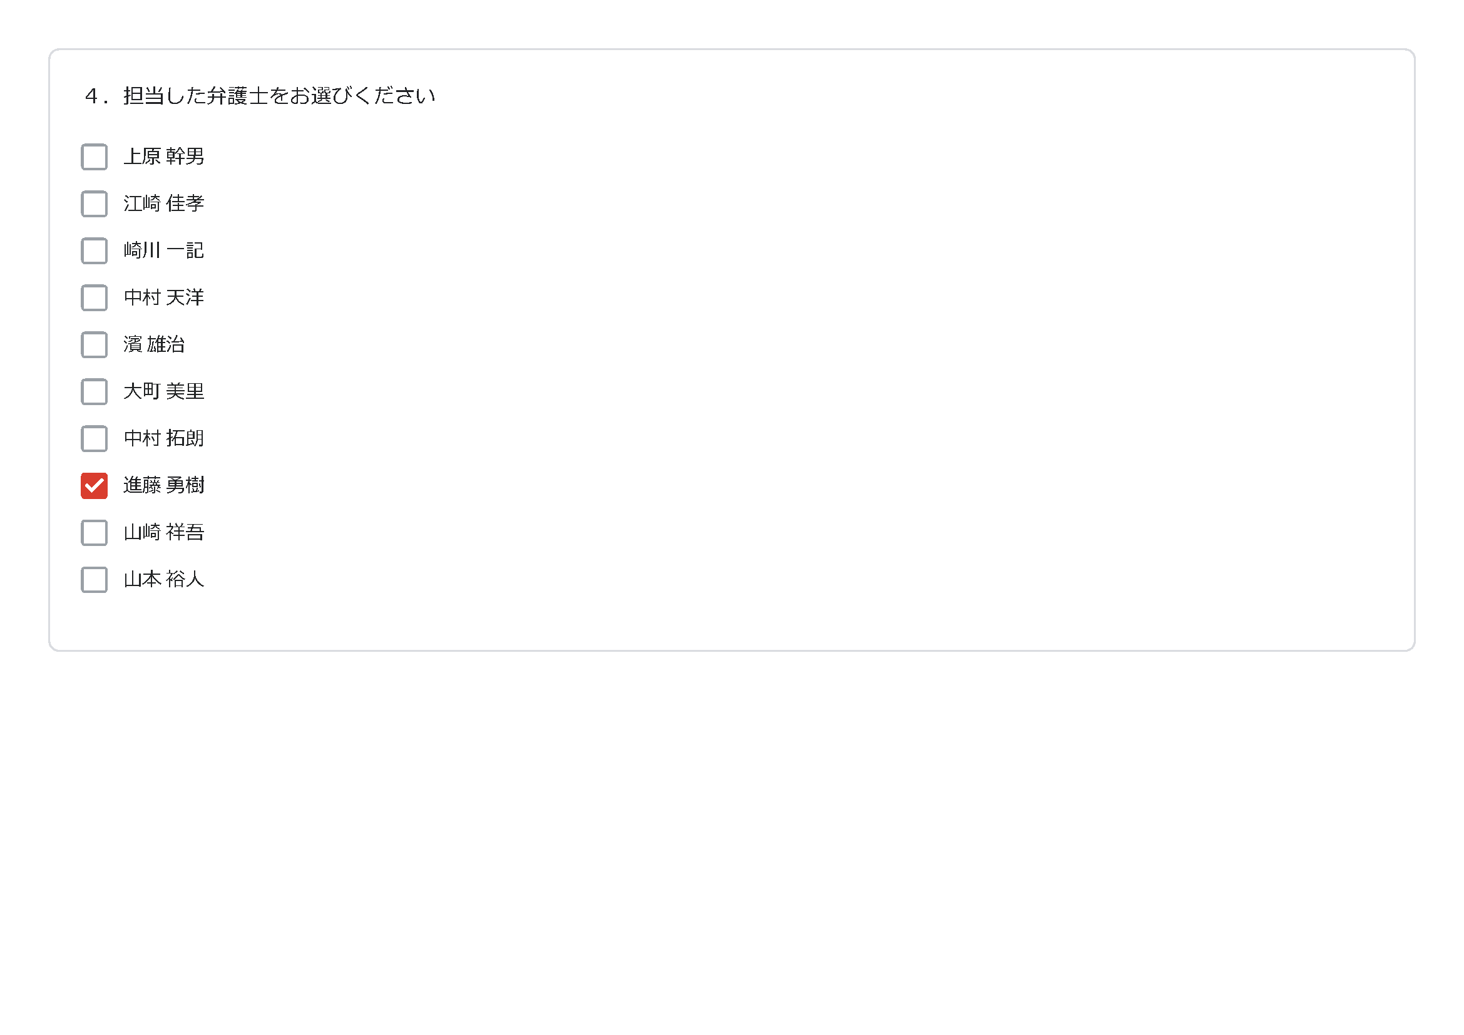1464x1035 pixels.
Task: Click the 山本 裕人 option label
Action: click(164, 580)
